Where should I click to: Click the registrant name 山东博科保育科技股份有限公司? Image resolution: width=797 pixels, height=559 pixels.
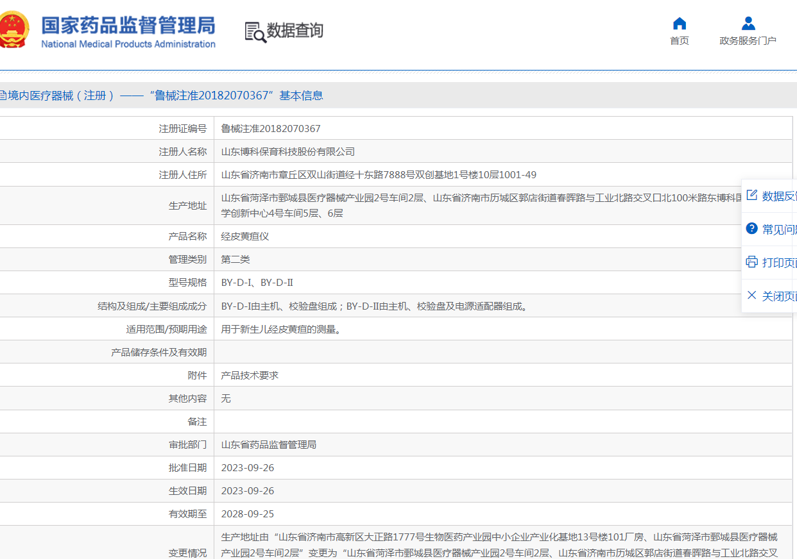287,152
